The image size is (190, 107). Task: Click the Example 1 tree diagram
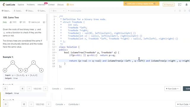[23, 67]
